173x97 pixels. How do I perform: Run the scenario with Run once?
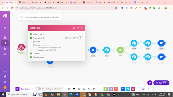pyautogui.click(x=22, y=89)
